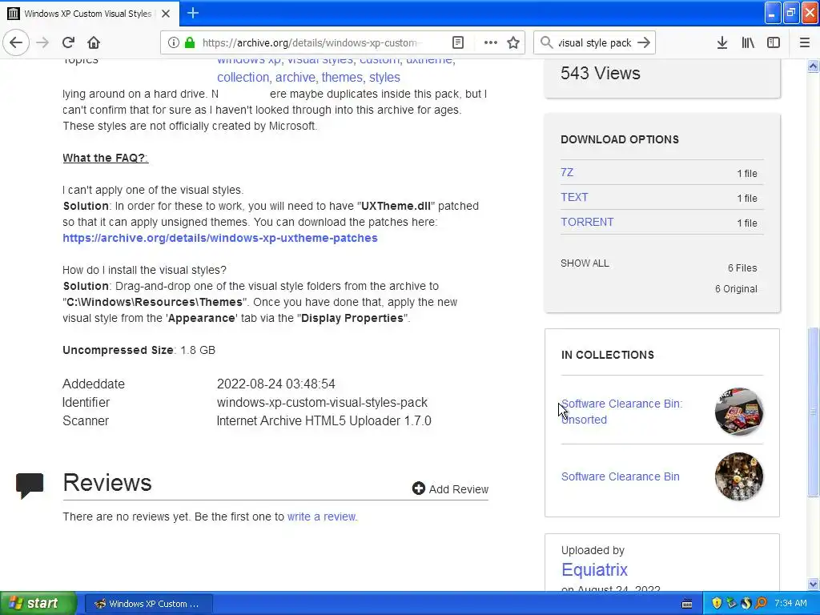Open the windows-xp-uxtheme-patches link

pos(220,238)
